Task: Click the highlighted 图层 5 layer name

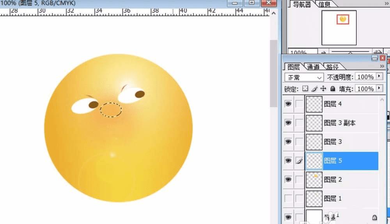Action: [333, 161]
